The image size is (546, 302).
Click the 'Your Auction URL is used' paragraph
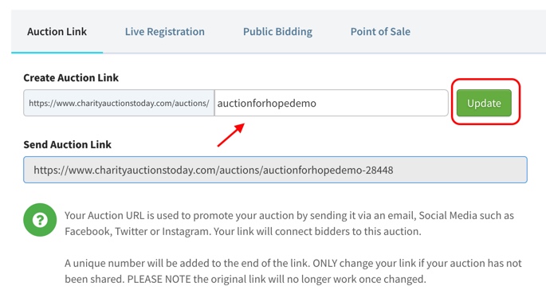tap(289, 223)
